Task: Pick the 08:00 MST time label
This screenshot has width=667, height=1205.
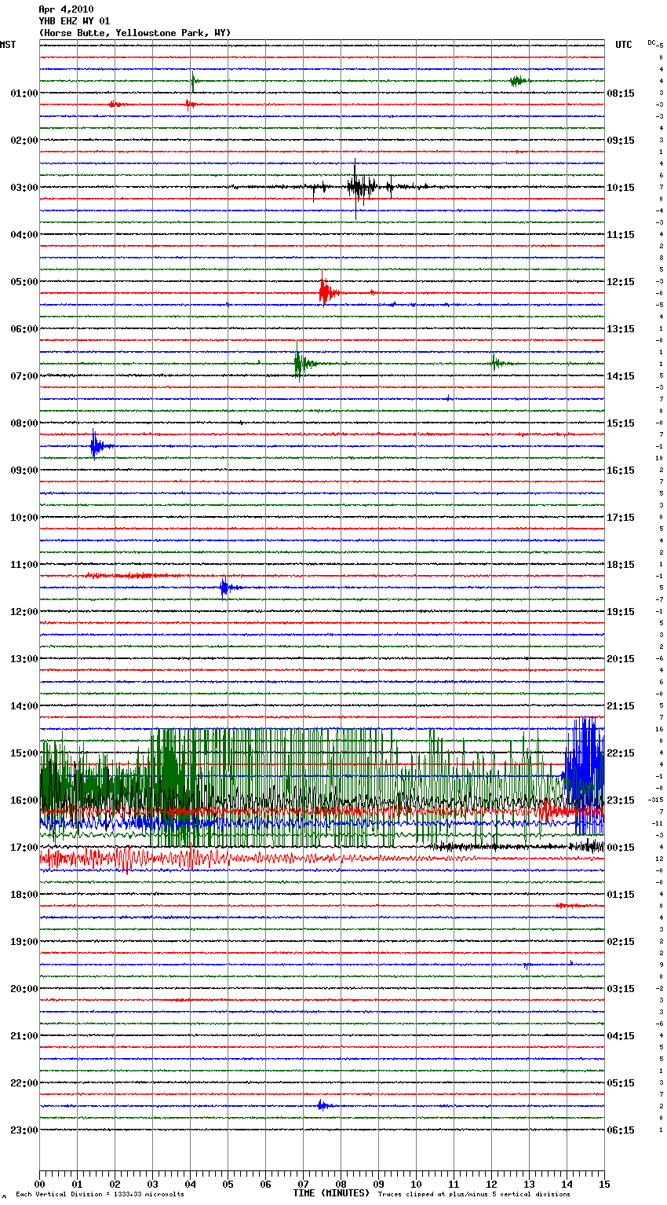Action: [24, 423]
